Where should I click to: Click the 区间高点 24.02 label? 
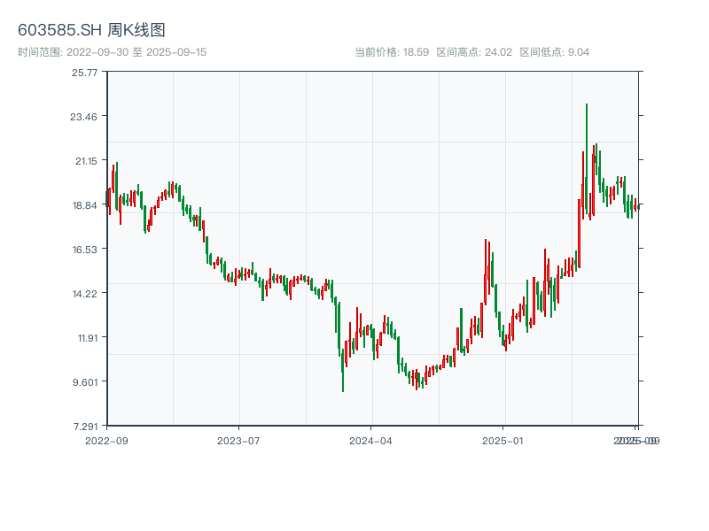coord(474,52)
